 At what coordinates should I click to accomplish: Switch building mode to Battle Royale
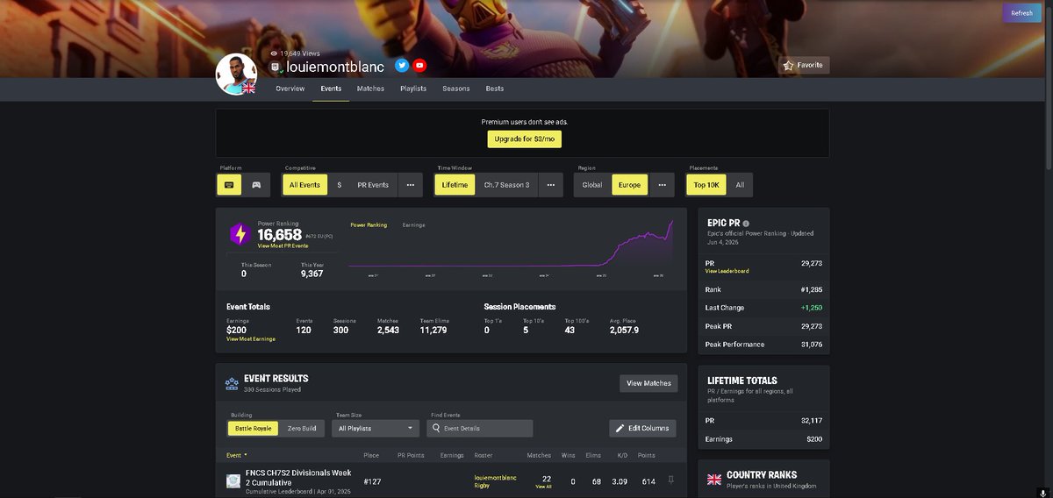pyautogui.click(x=254, y=428)
